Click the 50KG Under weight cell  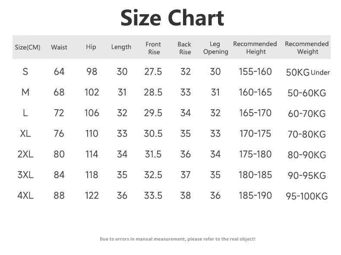click(x=308, y=72)
